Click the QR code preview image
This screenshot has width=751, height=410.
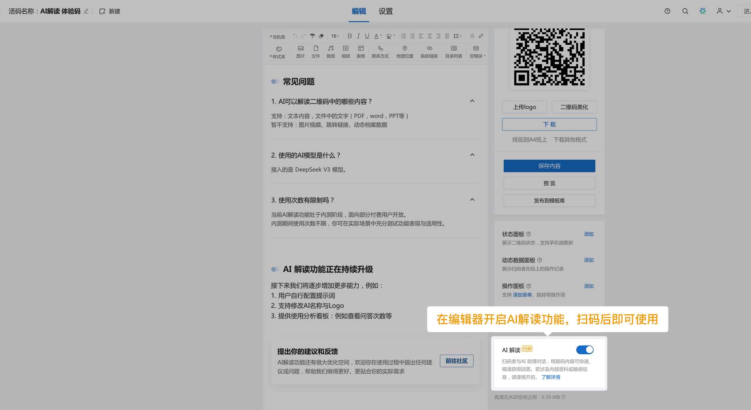tap(549, 58)
